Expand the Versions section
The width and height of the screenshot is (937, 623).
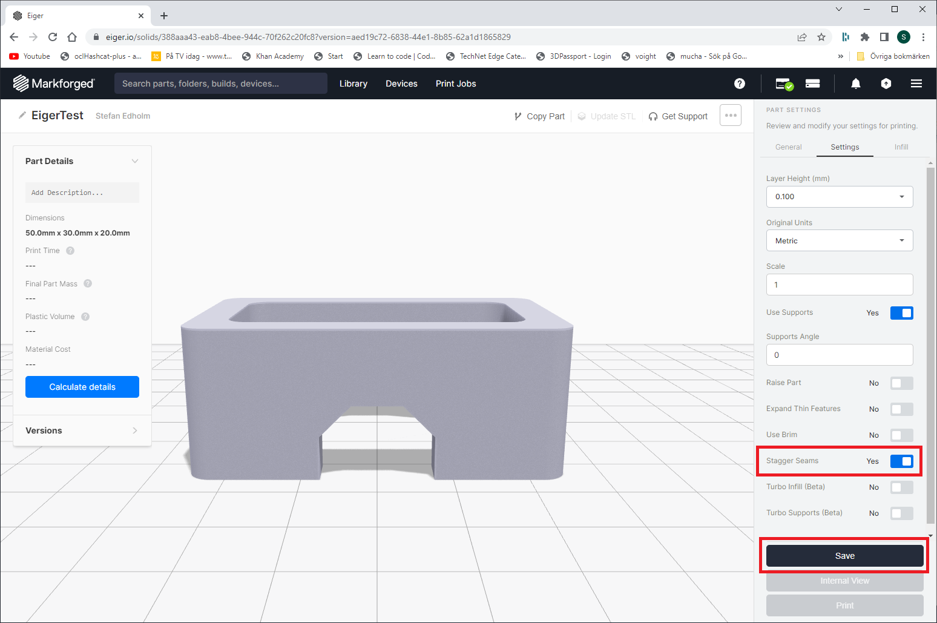(x=82, y=430)
